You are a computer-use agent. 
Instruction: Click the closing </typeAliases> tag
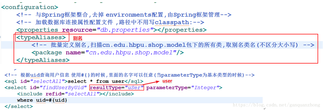click(x=43, y=60)
